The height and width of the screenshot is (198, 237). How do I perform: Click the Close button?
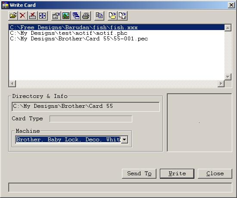(215, 174)
